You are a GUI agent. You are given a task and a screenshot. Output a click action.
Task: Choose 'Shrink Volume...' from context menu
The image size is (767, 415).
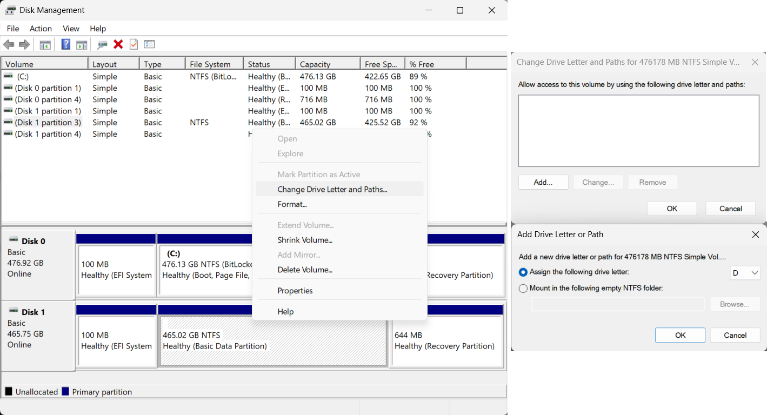pyautogui.click(x=305, y=240)
